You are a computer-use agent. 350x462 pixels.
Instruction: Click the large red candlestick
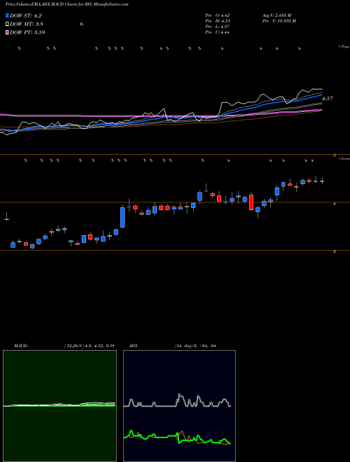coord(251,202)
